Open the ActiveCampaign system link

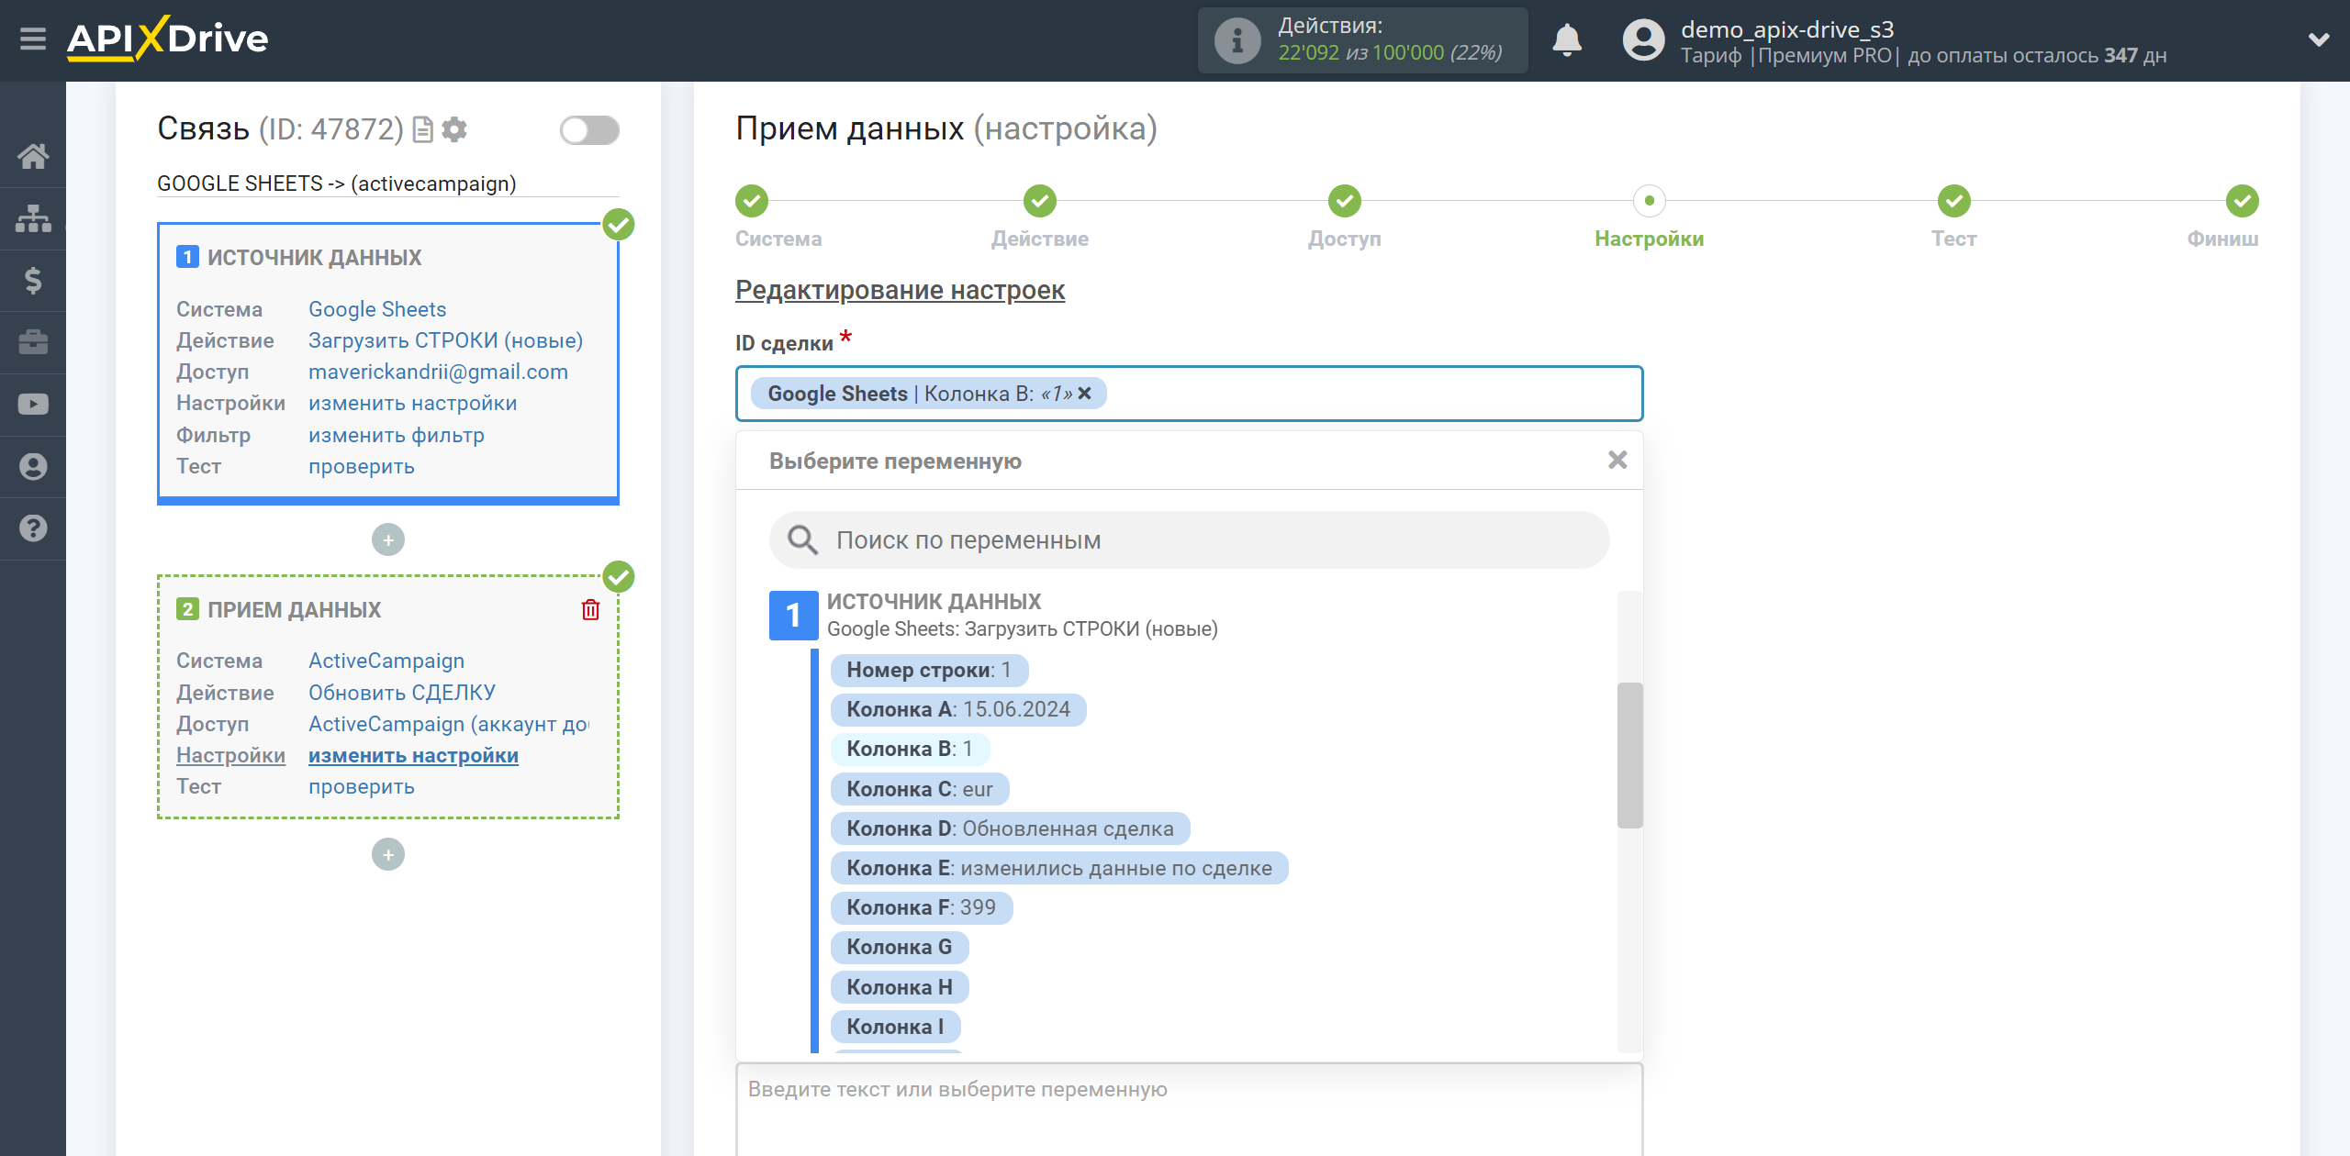pos(386,661)
